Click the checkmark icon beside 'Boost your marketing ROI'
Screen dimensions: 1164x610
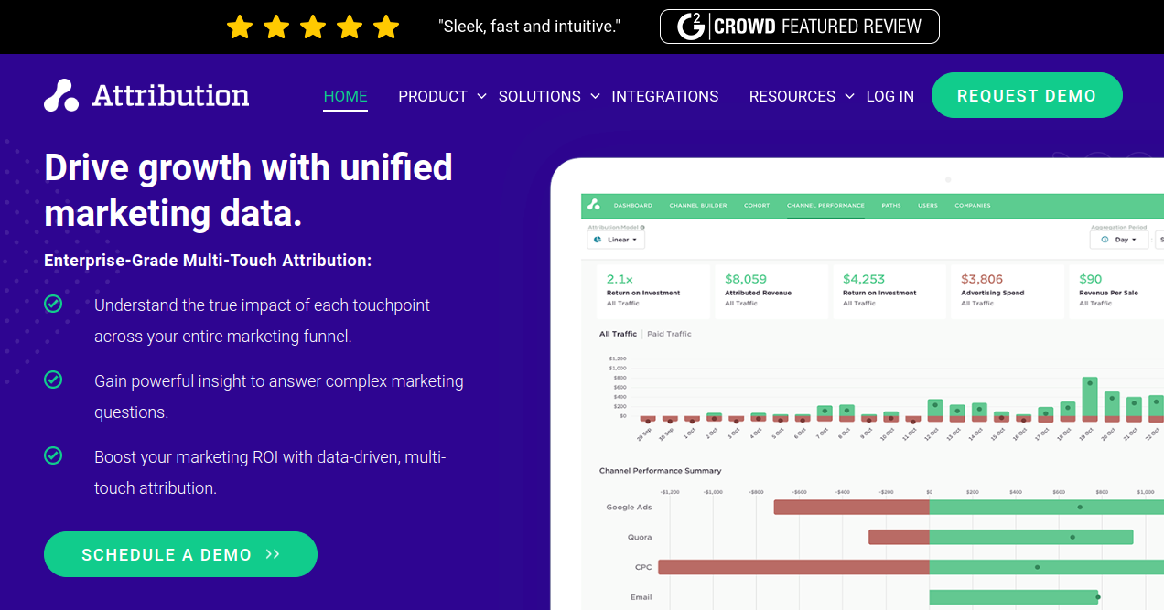pos(53,455)
